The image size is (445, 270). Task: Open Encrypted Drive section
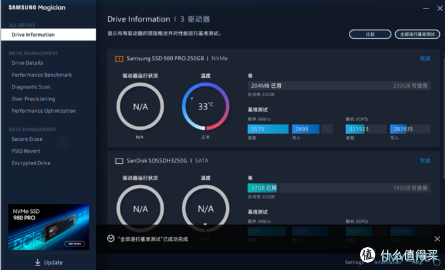click(31, 163)
